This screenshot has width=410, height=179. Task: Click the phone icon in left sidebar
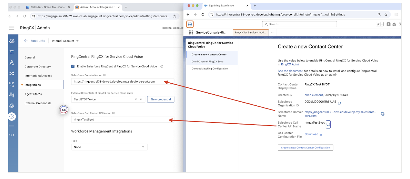(12, 84)
